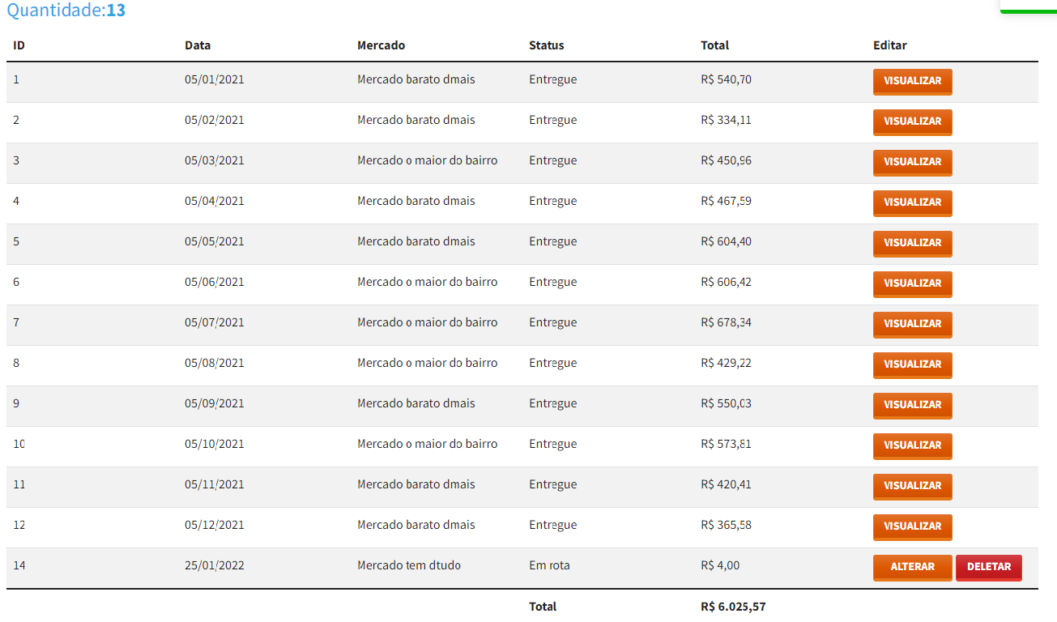The height and width of the screenshot is (622, 1057).
Task: Click the Data column header
Action: 198,45
